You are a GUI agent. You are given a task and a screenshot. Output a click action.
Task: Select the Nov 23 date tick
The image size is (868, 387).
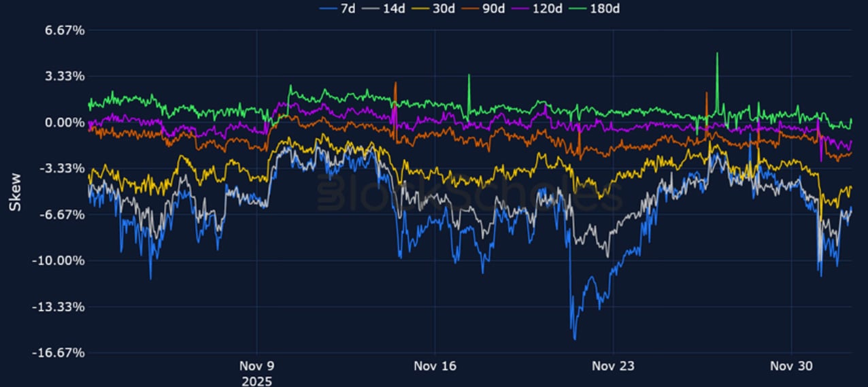click(x=613, y=367)
